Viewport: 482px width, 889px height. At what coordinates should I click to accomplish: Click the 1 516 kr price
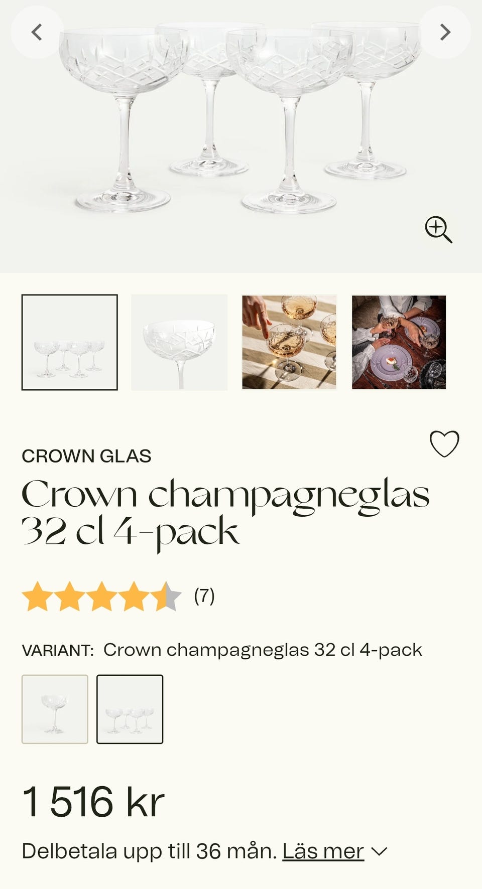click(x=93, y=802)
